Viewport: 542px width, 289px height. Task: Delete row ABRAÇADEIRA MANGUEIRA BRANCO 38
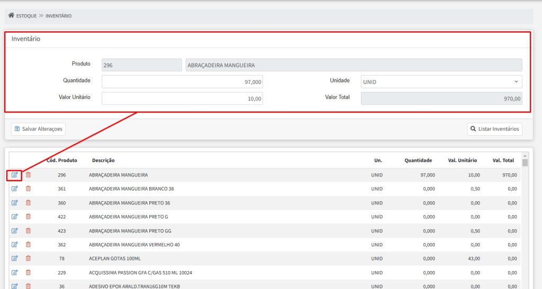(x=29, y=189)
